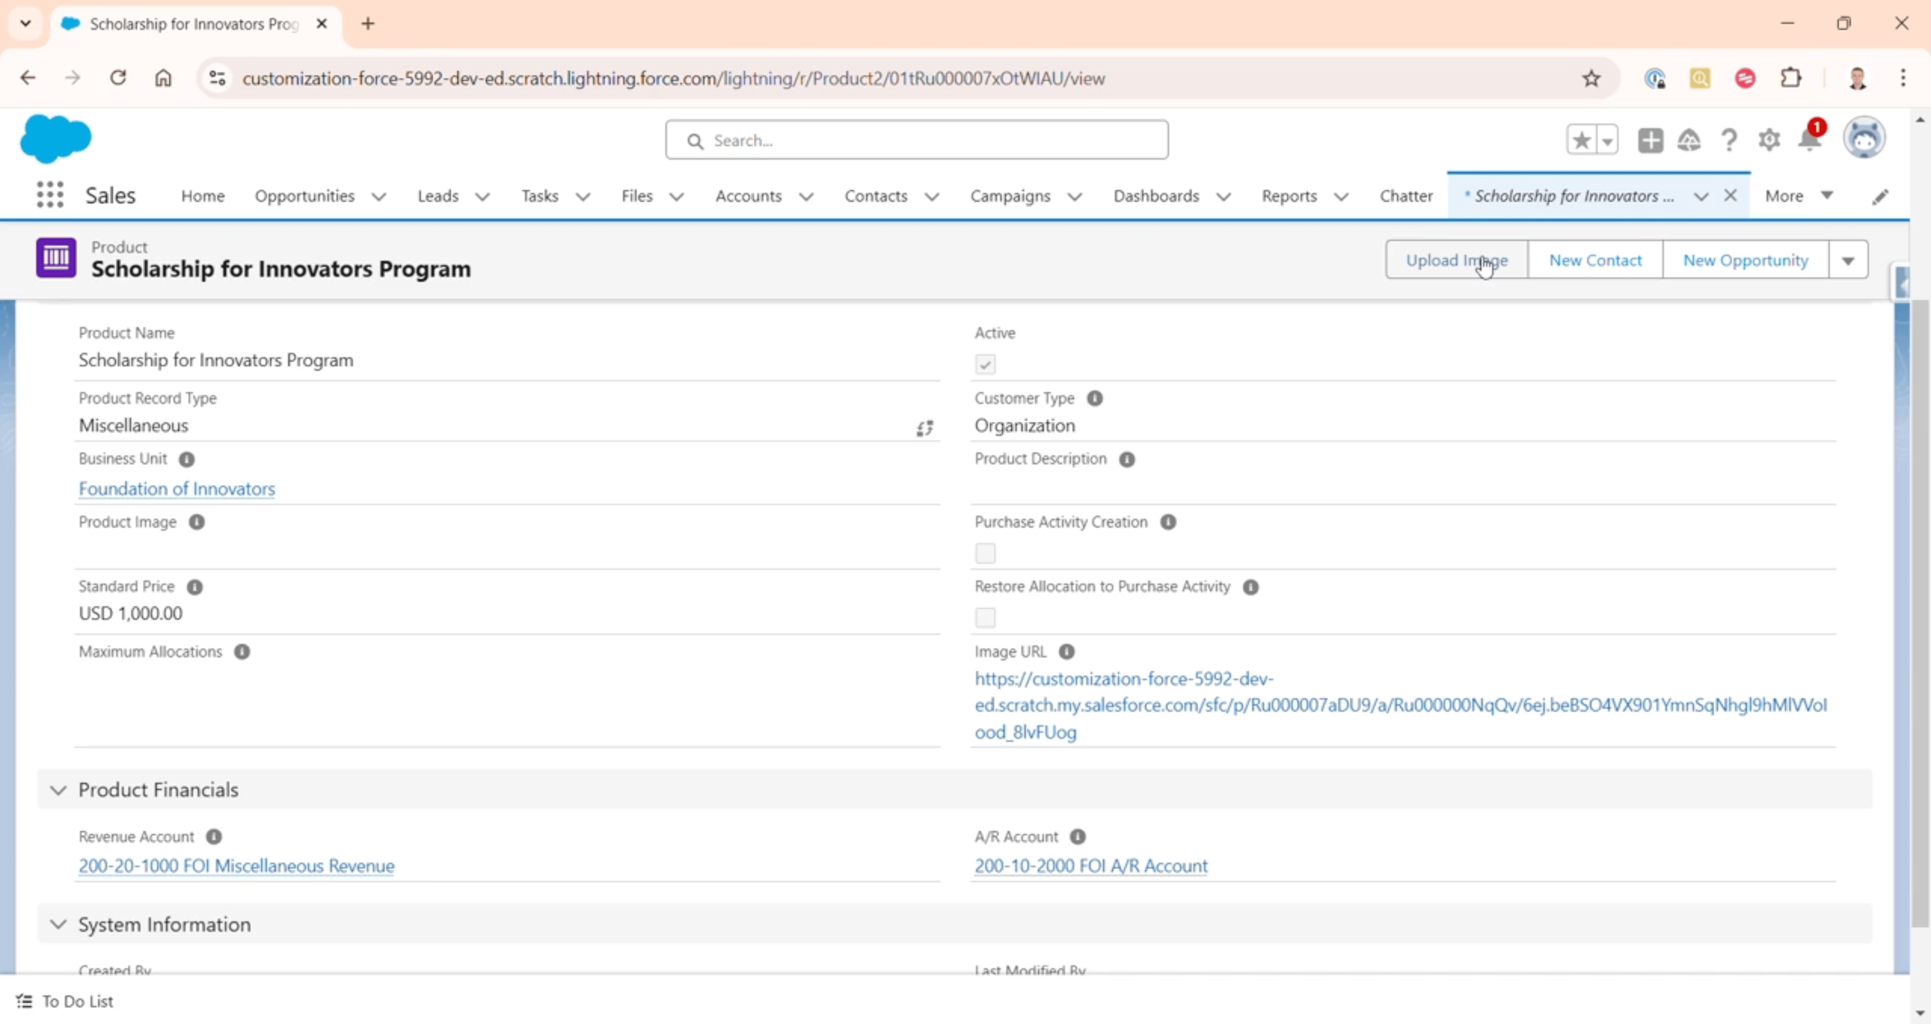Image resolution: width=1931 pixels, height=1024 pixels.
Task: Go to the Home tab
Action: point(202,196)
